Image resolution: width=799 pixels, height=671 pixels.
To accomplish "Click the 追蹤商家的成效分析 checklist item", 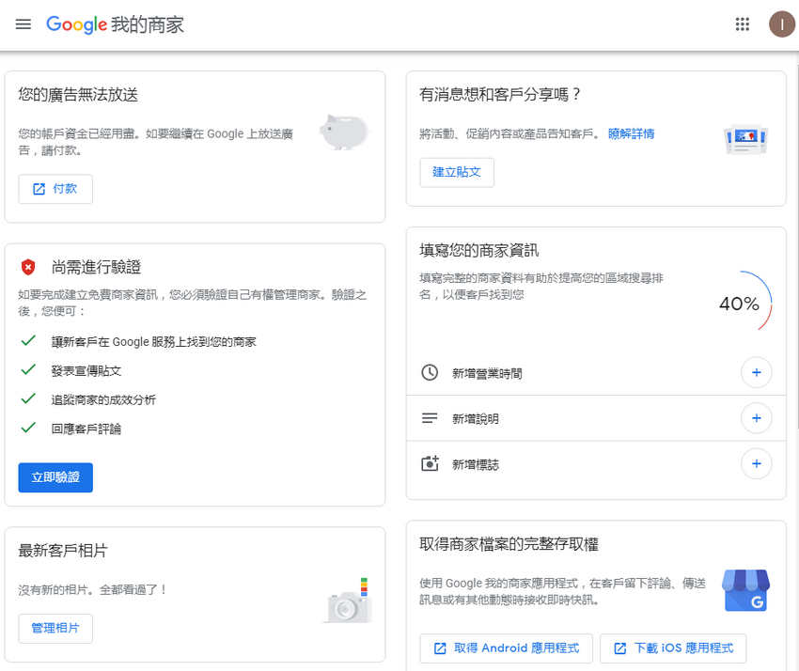I will [x=103, y=400].
